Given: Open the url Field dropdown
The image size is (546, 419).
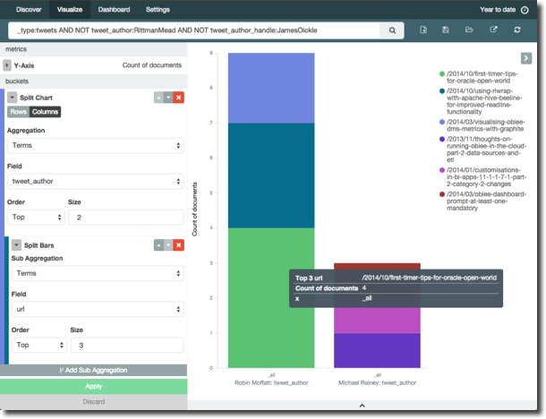Looking at the screenshot, I should click(95, 310).
